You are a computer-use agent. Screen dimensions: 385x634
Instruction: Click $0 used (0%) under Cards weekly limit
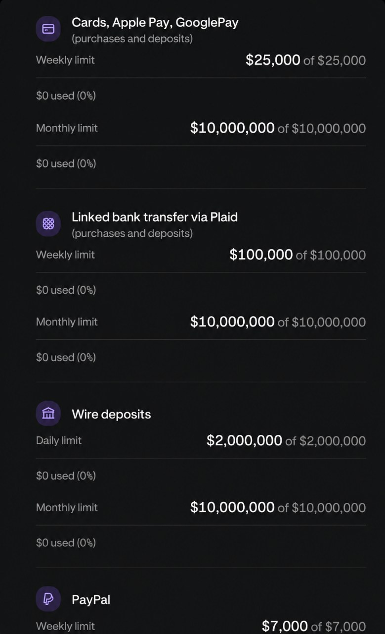pyautogui.click(x=66, y=96)
